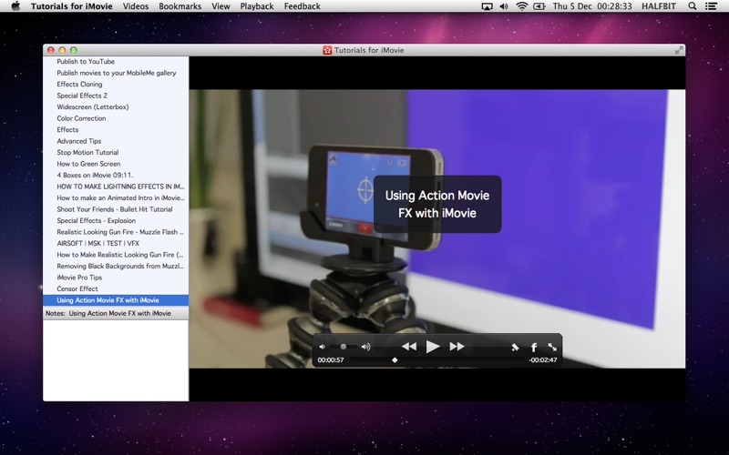This screenshot has width=729, height=455.
Task: Click the play button in video controls
Action: (433, 347)
